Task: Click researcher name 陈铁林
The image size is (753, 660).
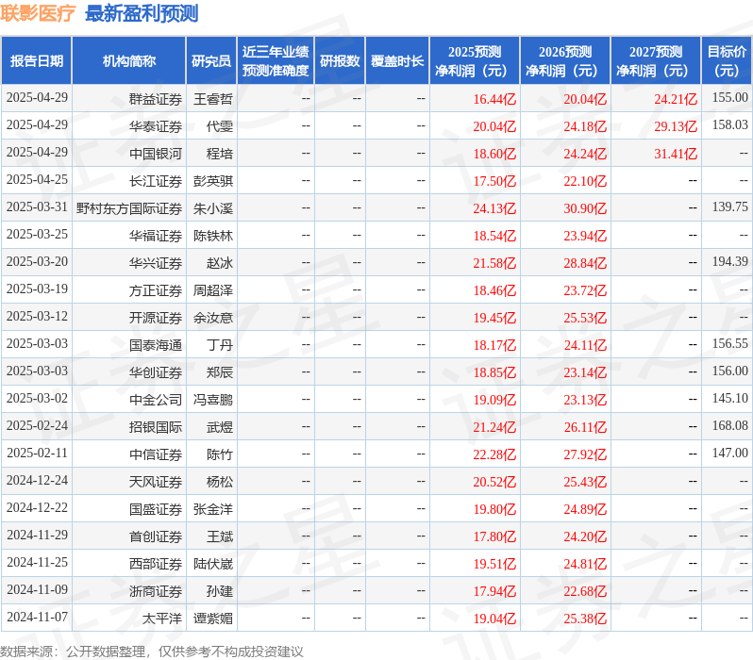Action: [x=213, y=236]
